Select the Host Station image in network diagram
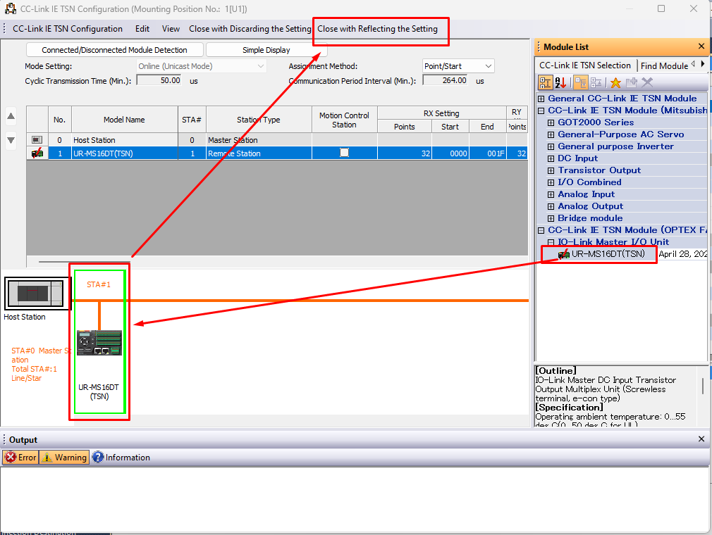The width and height of the screenshot is (712, 535). tap(37, 294)
